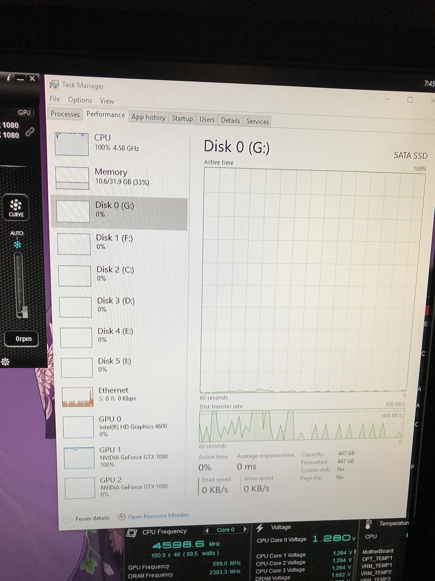The height and width of the screenshot is (581, 435).
Task: Switch to the Processes tab
Action: [65, 114]
